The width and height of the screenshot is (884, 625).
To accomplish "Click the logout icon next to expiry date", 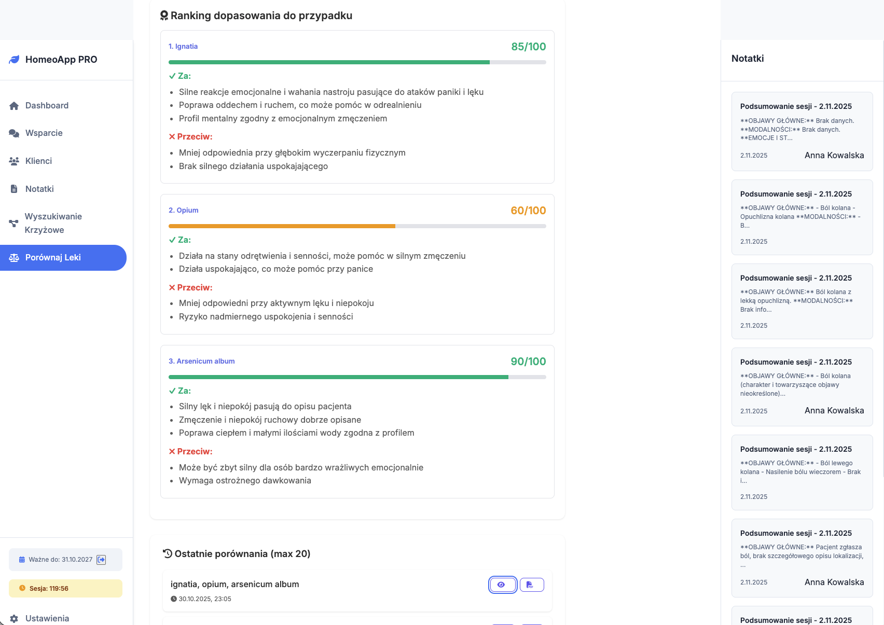I will 102,560.
